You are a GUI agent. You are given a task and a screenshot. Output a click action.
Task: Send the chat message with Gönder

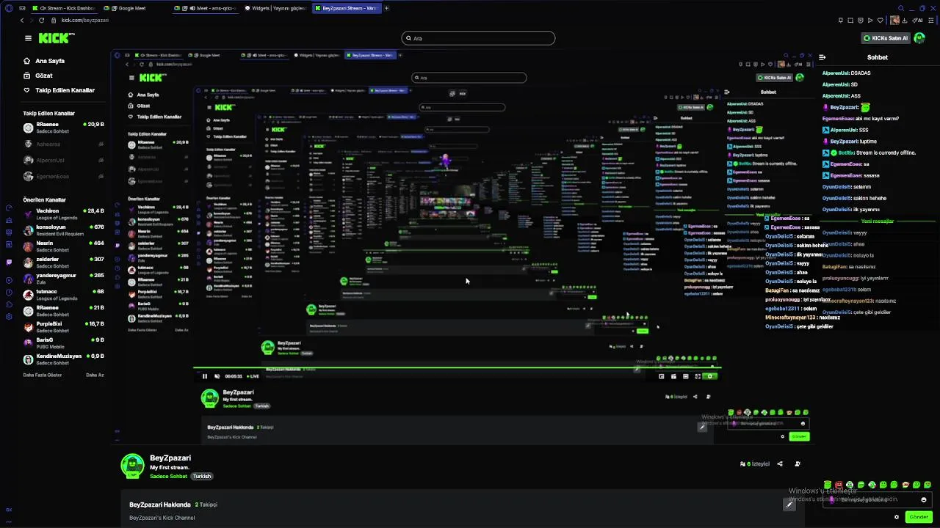point(919,517)
